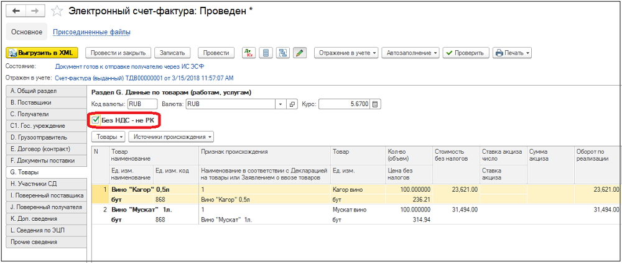
Task: Add document to favorites with star icon
Action: click(57, 11)
